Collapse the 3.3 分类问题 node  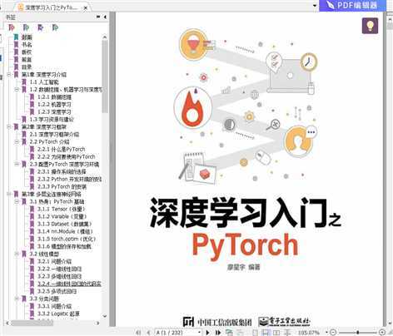point(17,299)
